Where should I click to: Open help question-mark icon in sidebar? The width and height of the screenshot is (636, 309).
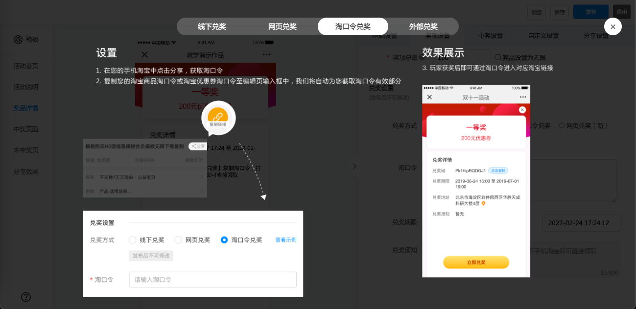coord(26,297)
